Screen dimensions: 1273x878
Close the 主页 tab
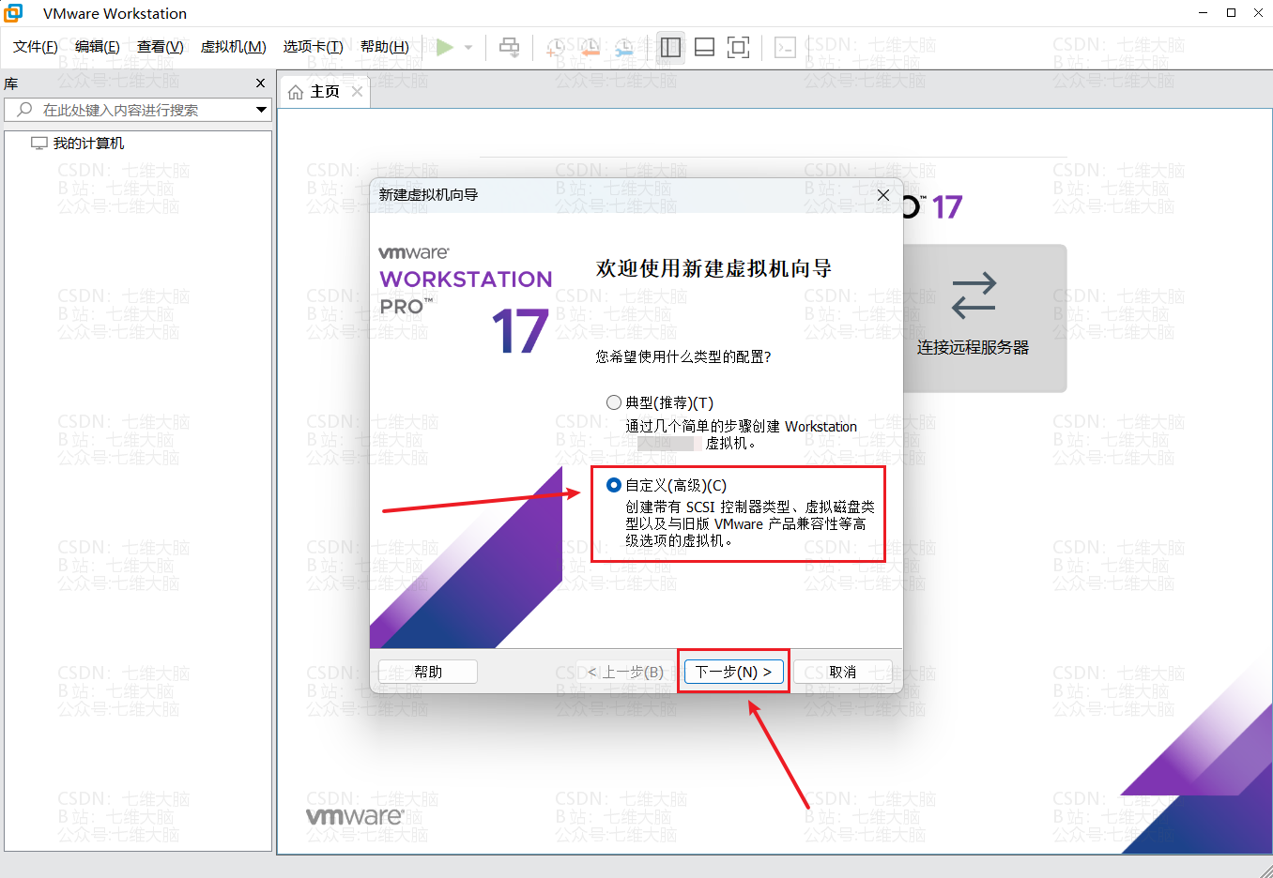[357, 91]
